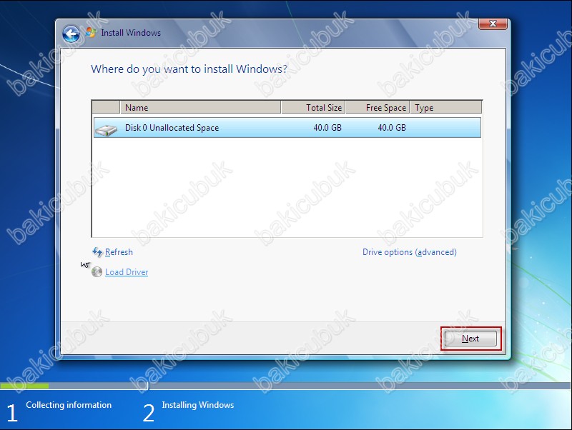Sort by the Name column header
The height and width of the screenshot is (430, 572).
tap(200, 107)
